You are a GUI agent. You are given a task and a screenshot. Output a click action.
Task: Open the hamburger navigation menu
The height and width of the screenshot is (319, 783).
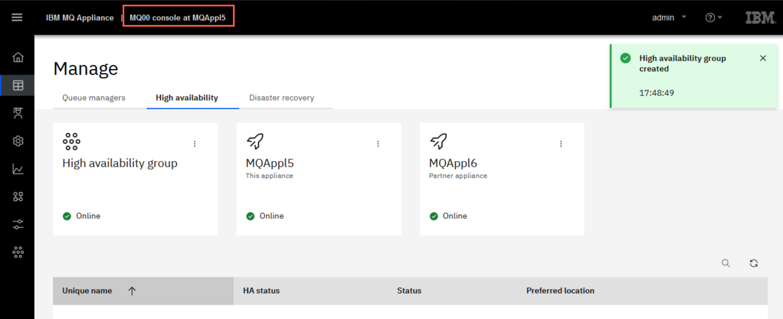coord(17,17)
